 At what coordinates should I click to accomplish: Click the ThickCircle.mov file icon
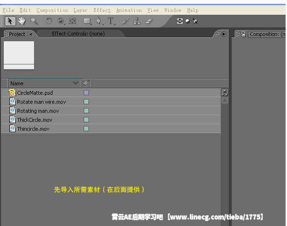click(x=12, y=119)
